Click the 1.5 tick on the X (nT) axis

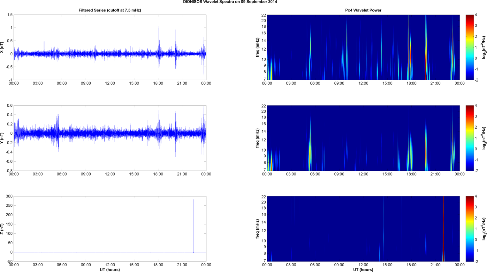tap(10, 15)
